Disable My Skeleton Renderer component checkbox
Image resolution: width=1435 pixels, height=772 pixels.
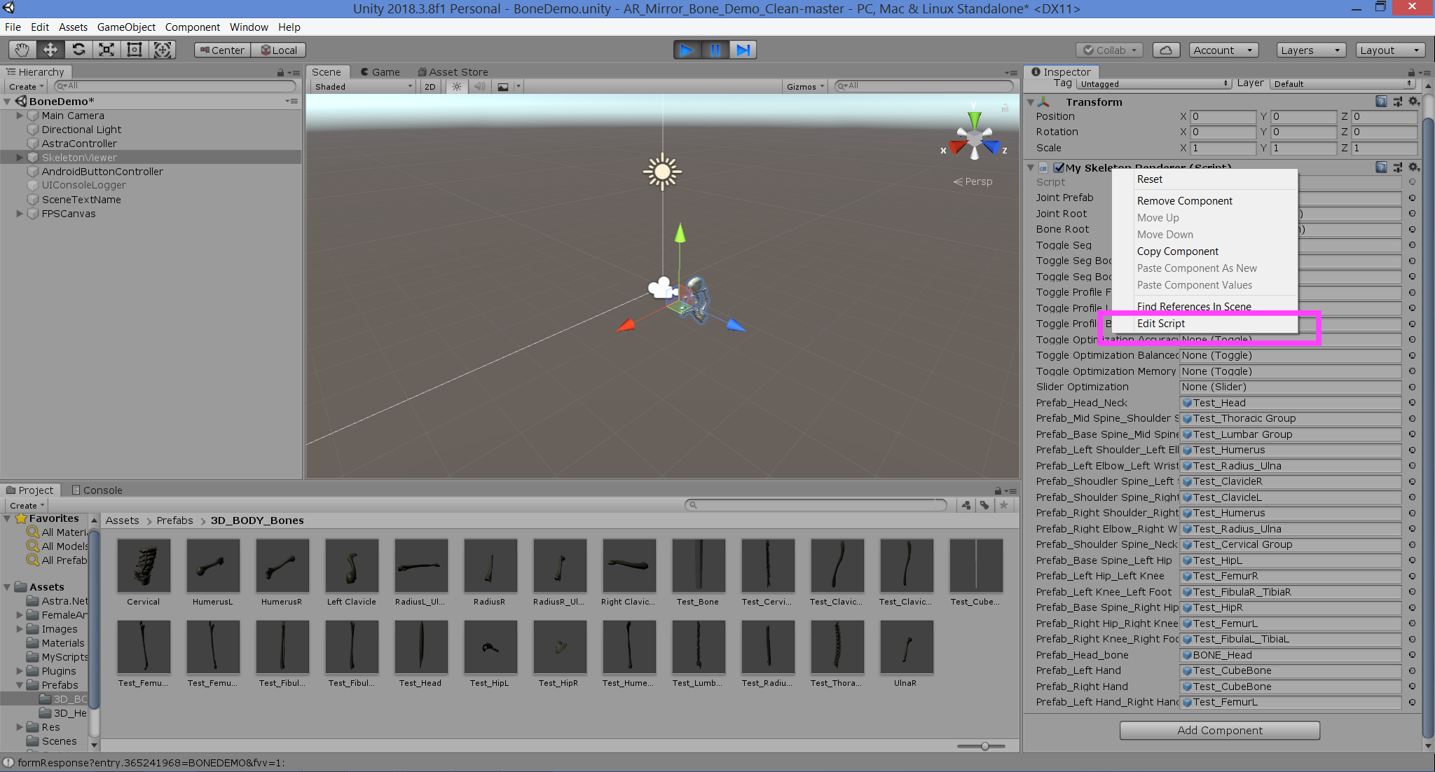click(1058, 167)
